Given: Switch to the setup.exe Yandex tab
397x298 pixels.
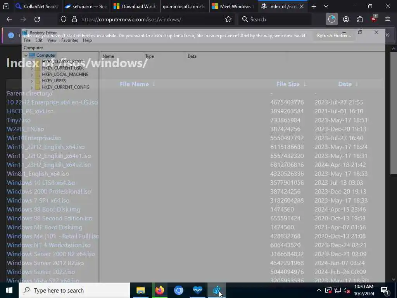Looking at the screenshot, I should click(x=86, y=6).
